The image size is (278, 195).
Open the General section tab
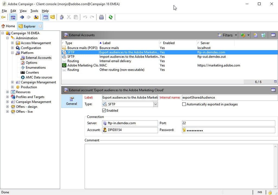coord(72,101)
